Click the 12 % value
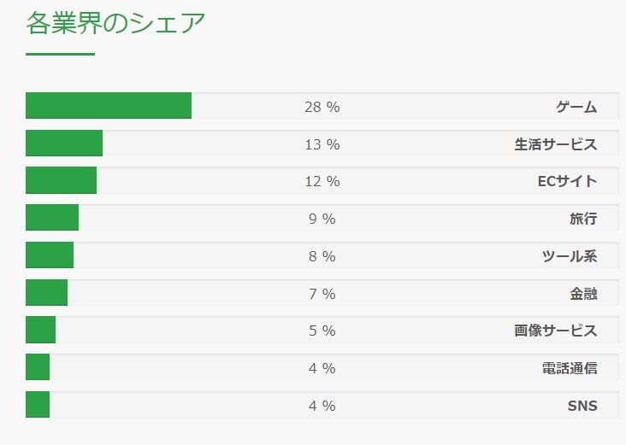The image size is (626, 445). [322, 181]
